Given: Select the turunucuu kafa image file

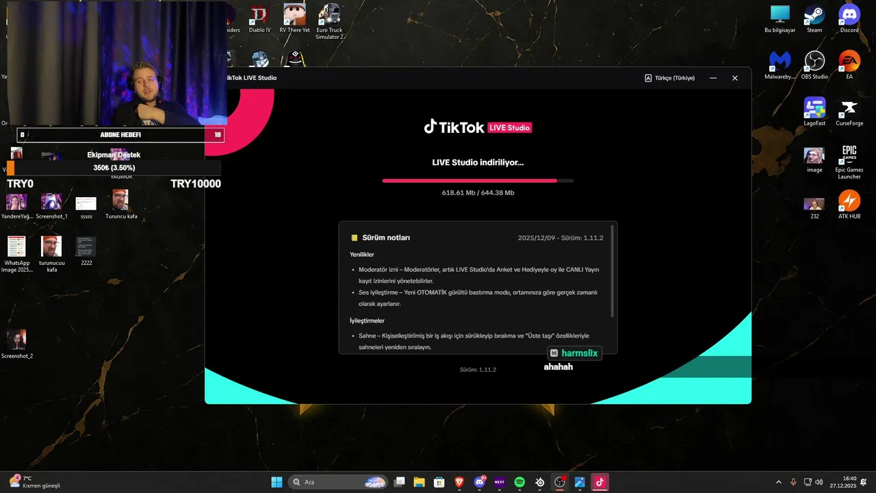Looking at the screenshot, I should pyautogui.click(x=51, y=255).
